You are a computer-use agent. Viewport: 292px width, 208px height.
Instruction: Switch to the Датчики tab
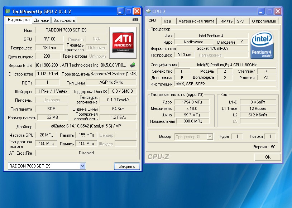pos(42,20)
